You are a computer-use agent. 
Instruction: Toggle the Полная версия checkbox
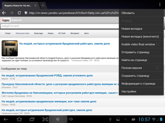click(x=157, y=68)
